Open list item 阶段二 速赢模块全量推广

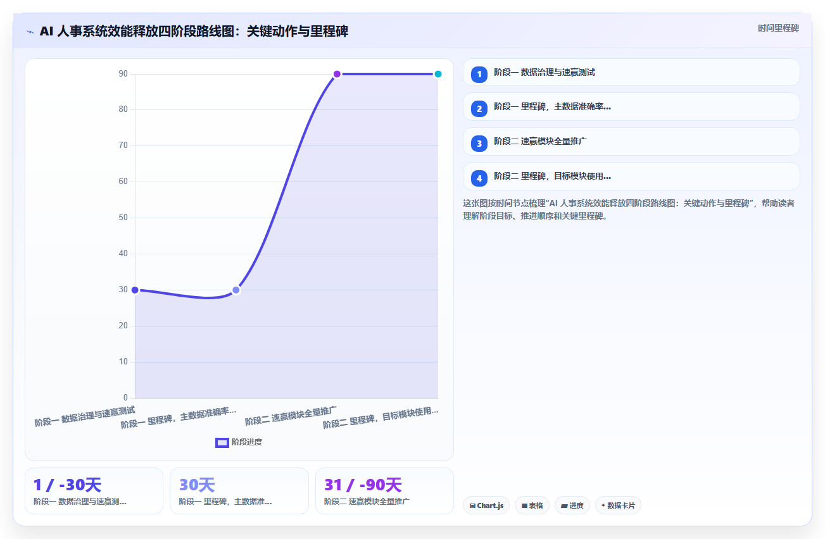click(631, 142)
